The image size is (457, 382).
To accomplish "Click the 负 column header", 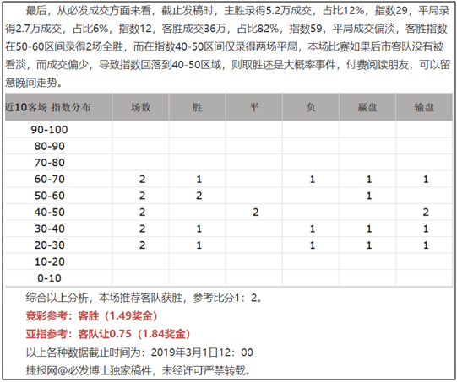I will 311,107.
